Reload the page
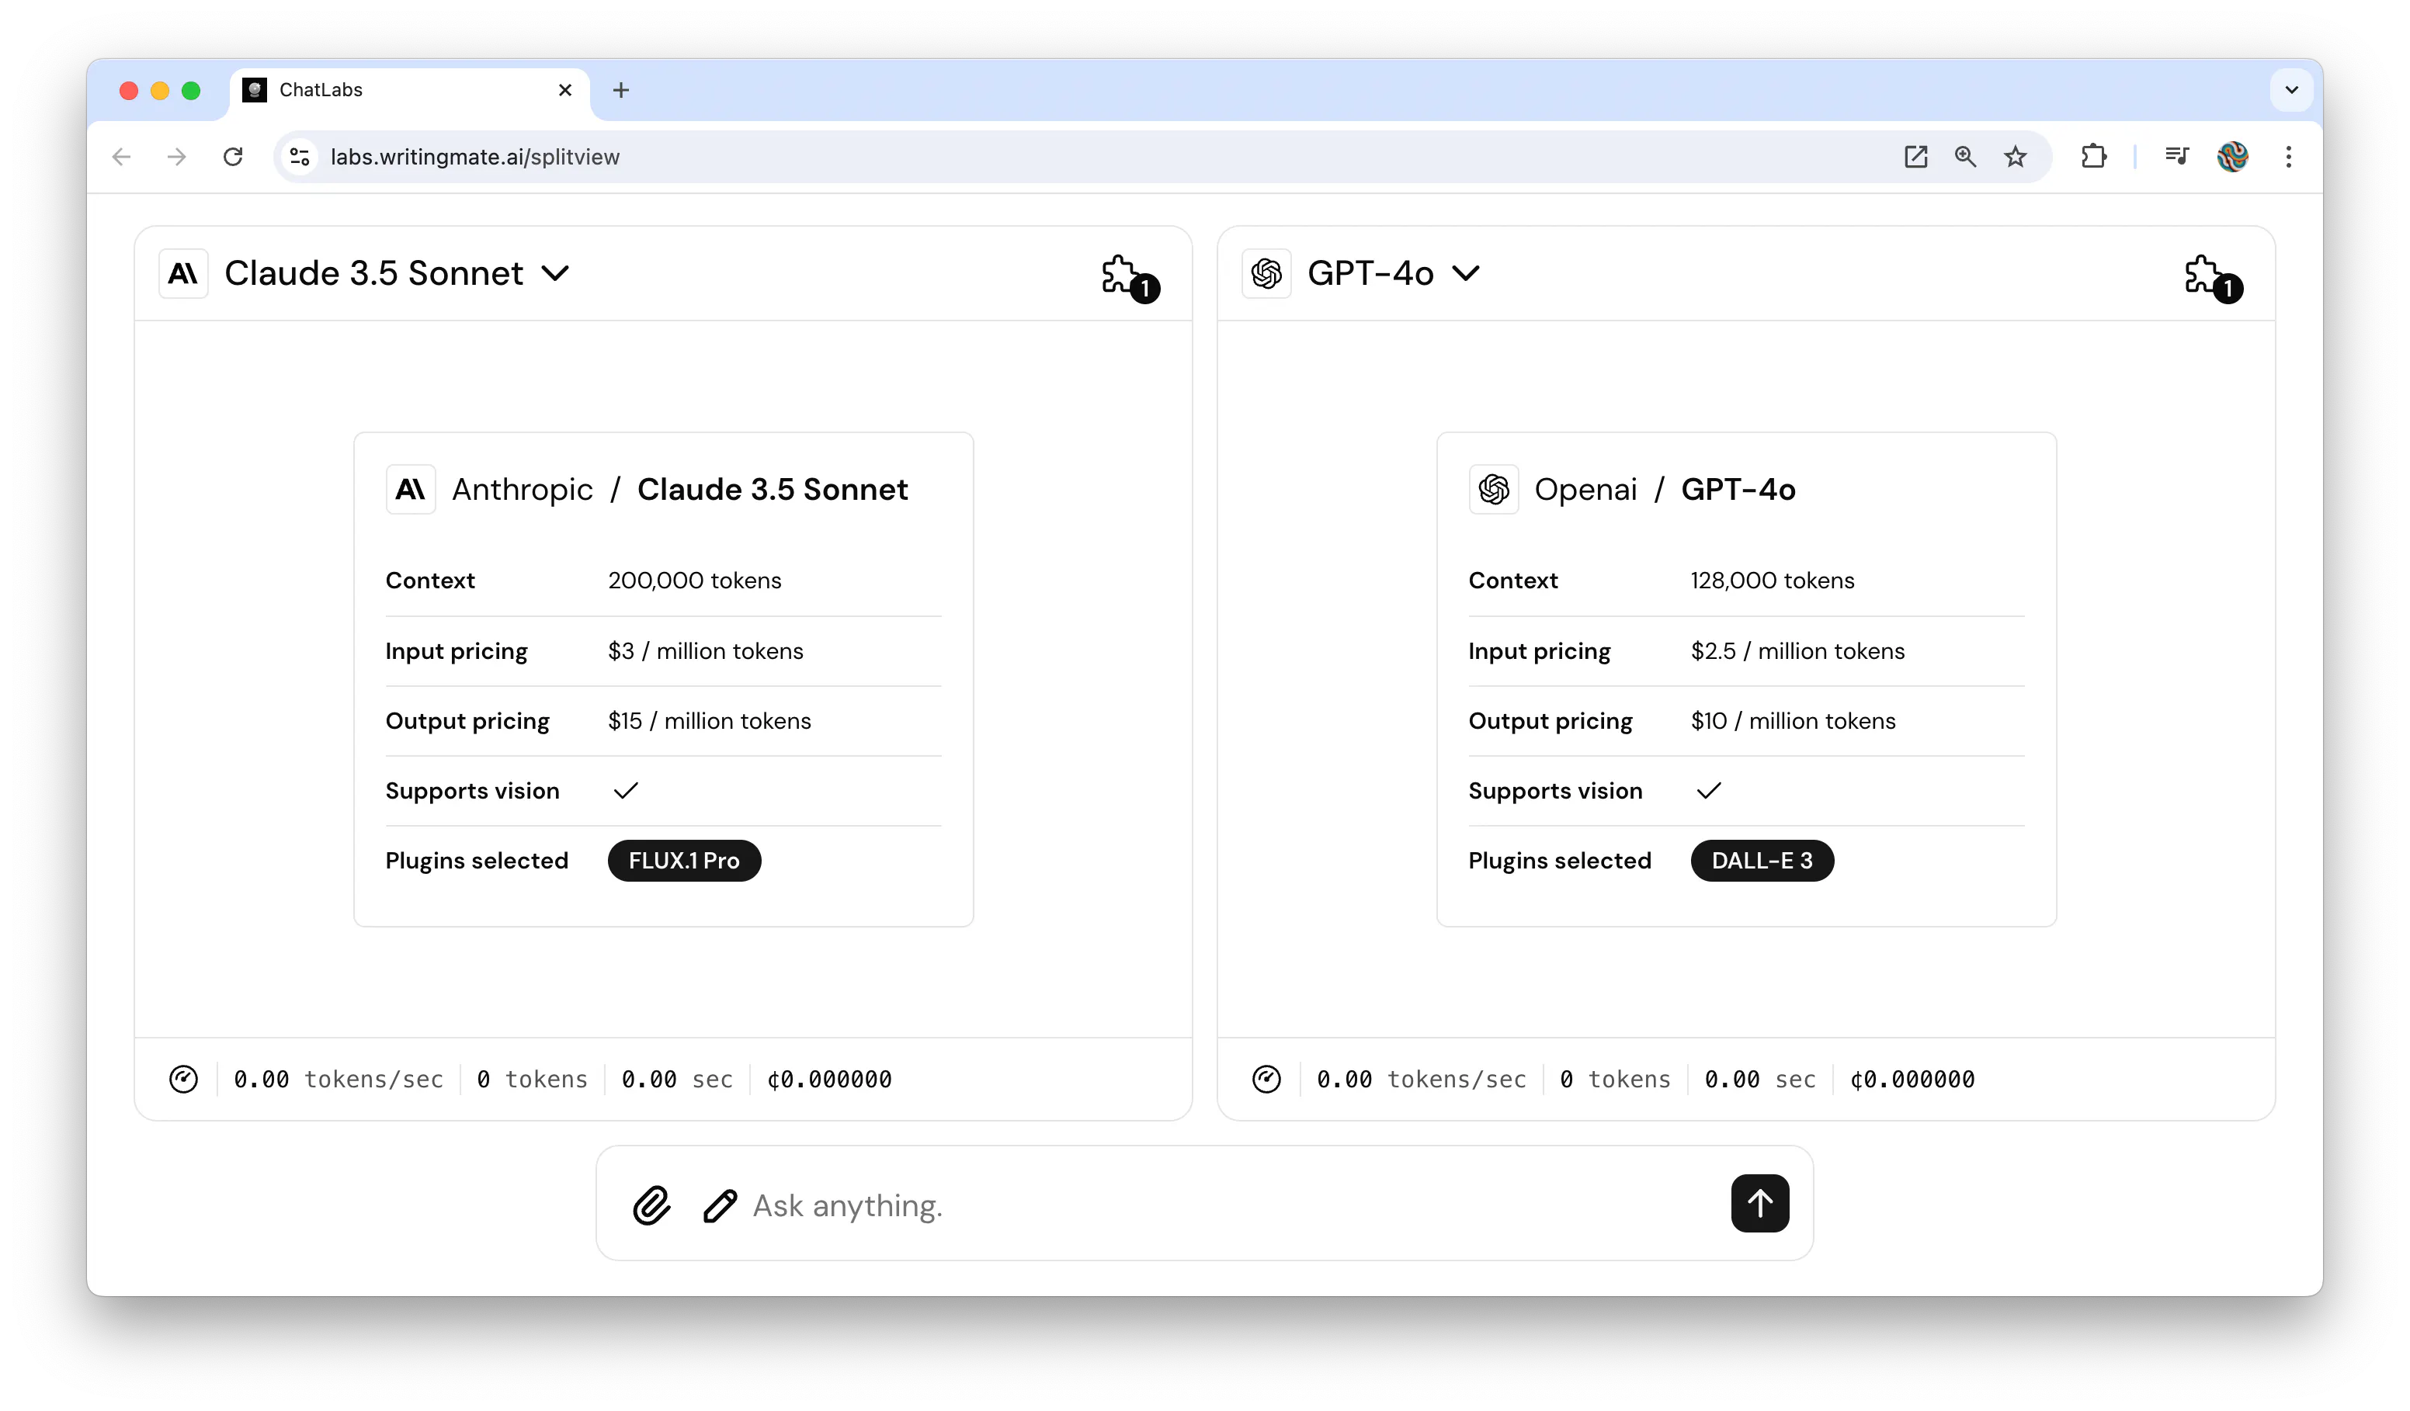 coord(232,157)
